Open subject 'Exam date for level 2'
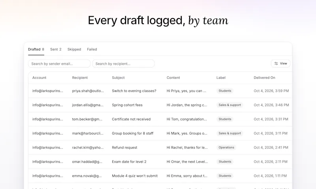 (129, 162)
